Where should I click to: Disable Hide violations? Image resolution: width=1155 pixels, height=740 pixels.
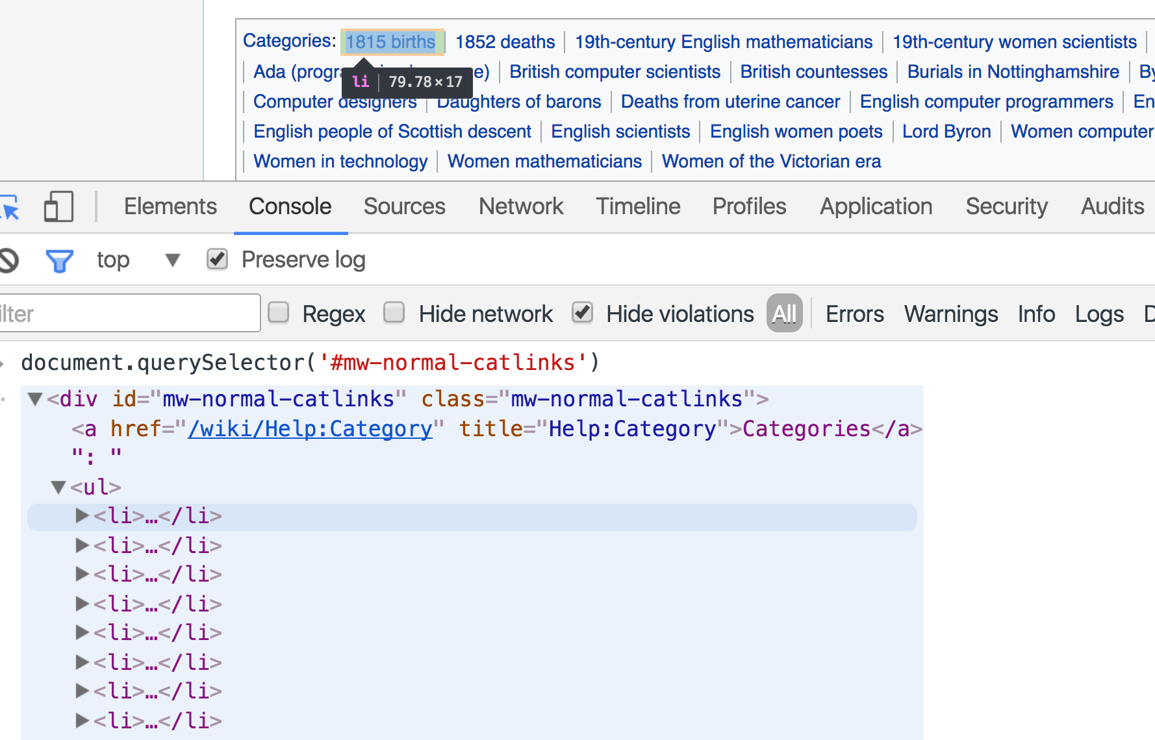[582, 313]
